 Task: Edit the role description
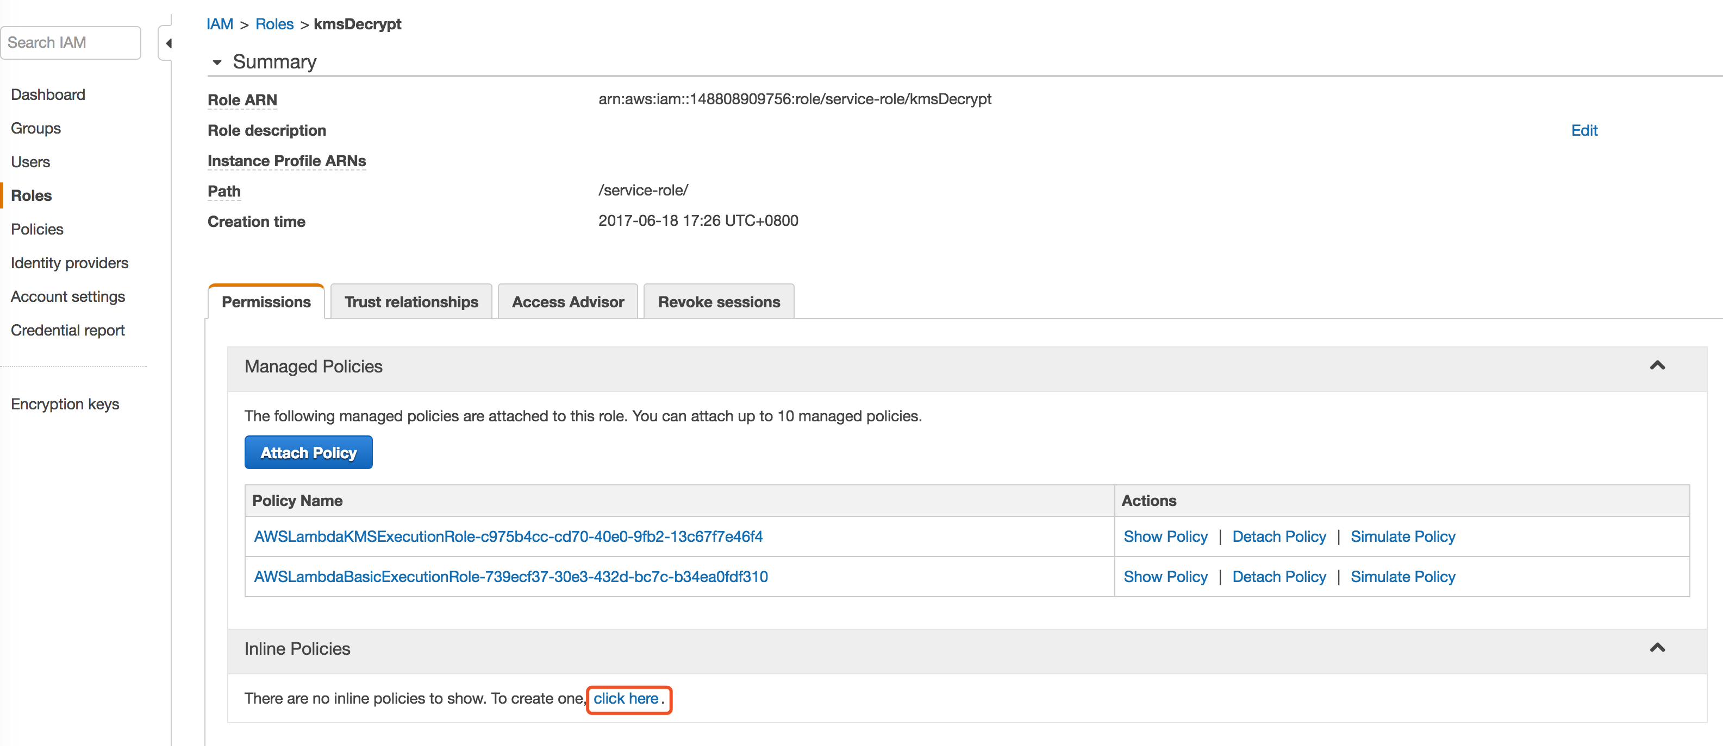click(x=1584, y=131)
